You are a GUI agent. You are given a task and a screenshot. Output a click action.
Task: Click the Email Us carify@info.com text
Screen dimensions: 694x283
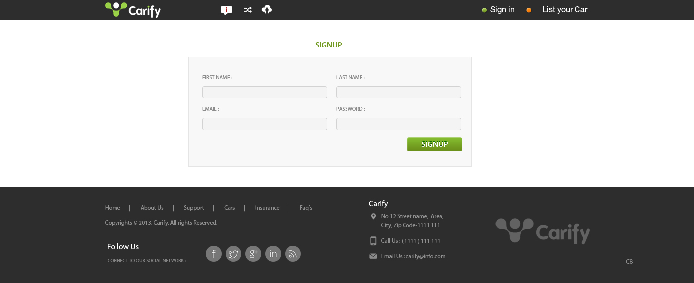(x=413, y=256)
